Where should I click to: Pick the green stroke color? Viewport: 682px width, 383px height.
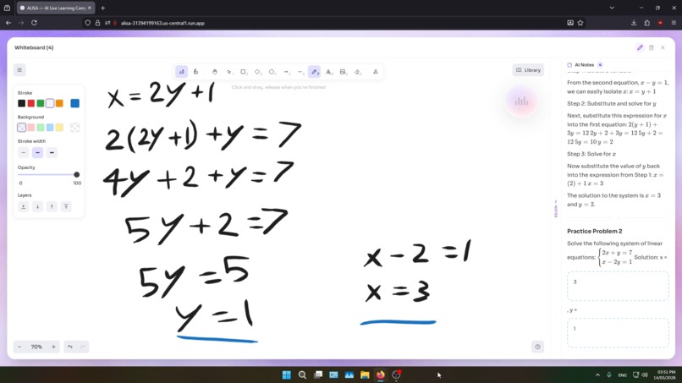click(x=41, y=103)
